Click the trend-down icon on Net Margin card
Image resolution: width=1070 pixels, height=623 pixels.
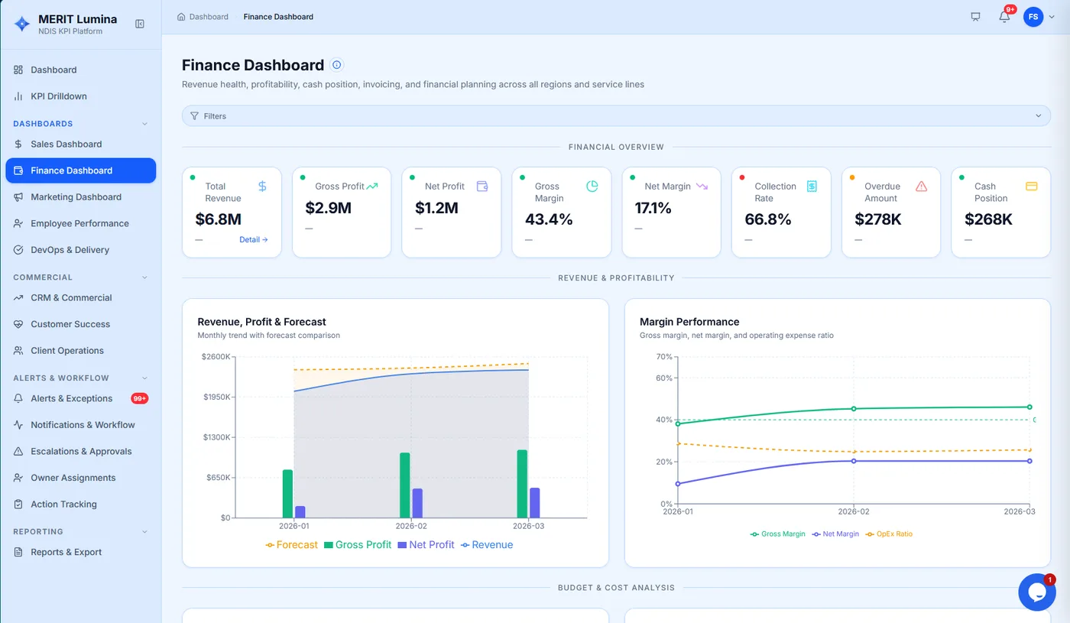702,186
